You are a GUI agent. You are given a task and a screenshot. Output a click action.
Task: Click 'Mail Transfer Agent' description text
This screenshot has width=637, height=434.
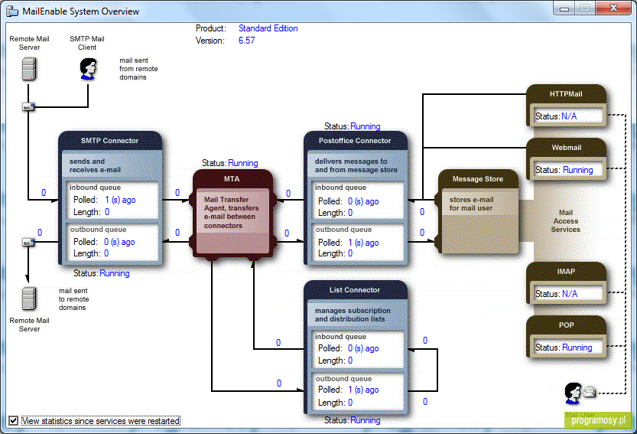click(231, 212)
